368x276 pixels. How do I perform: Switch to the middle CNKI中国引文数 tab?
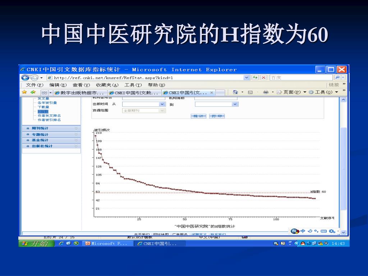pos(134,93)
